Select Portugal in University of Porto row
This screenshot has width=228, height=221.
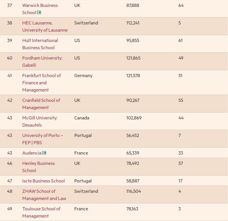pyautogui.click(x=83, y=136)
